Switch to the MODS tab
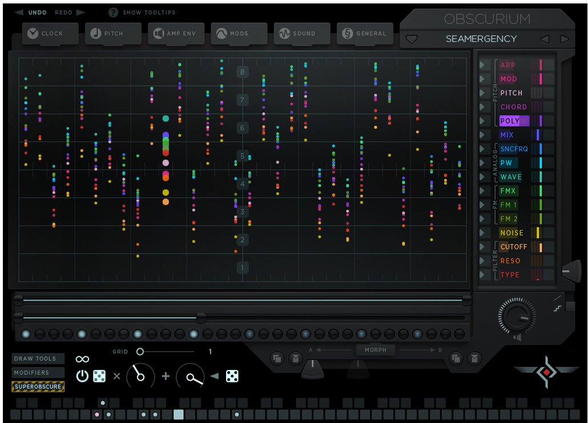588x423 pixels. pos(239,33)
